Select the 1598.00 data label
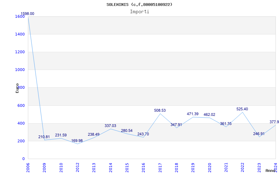Screen dimensions: 279x174 [28, 14]
